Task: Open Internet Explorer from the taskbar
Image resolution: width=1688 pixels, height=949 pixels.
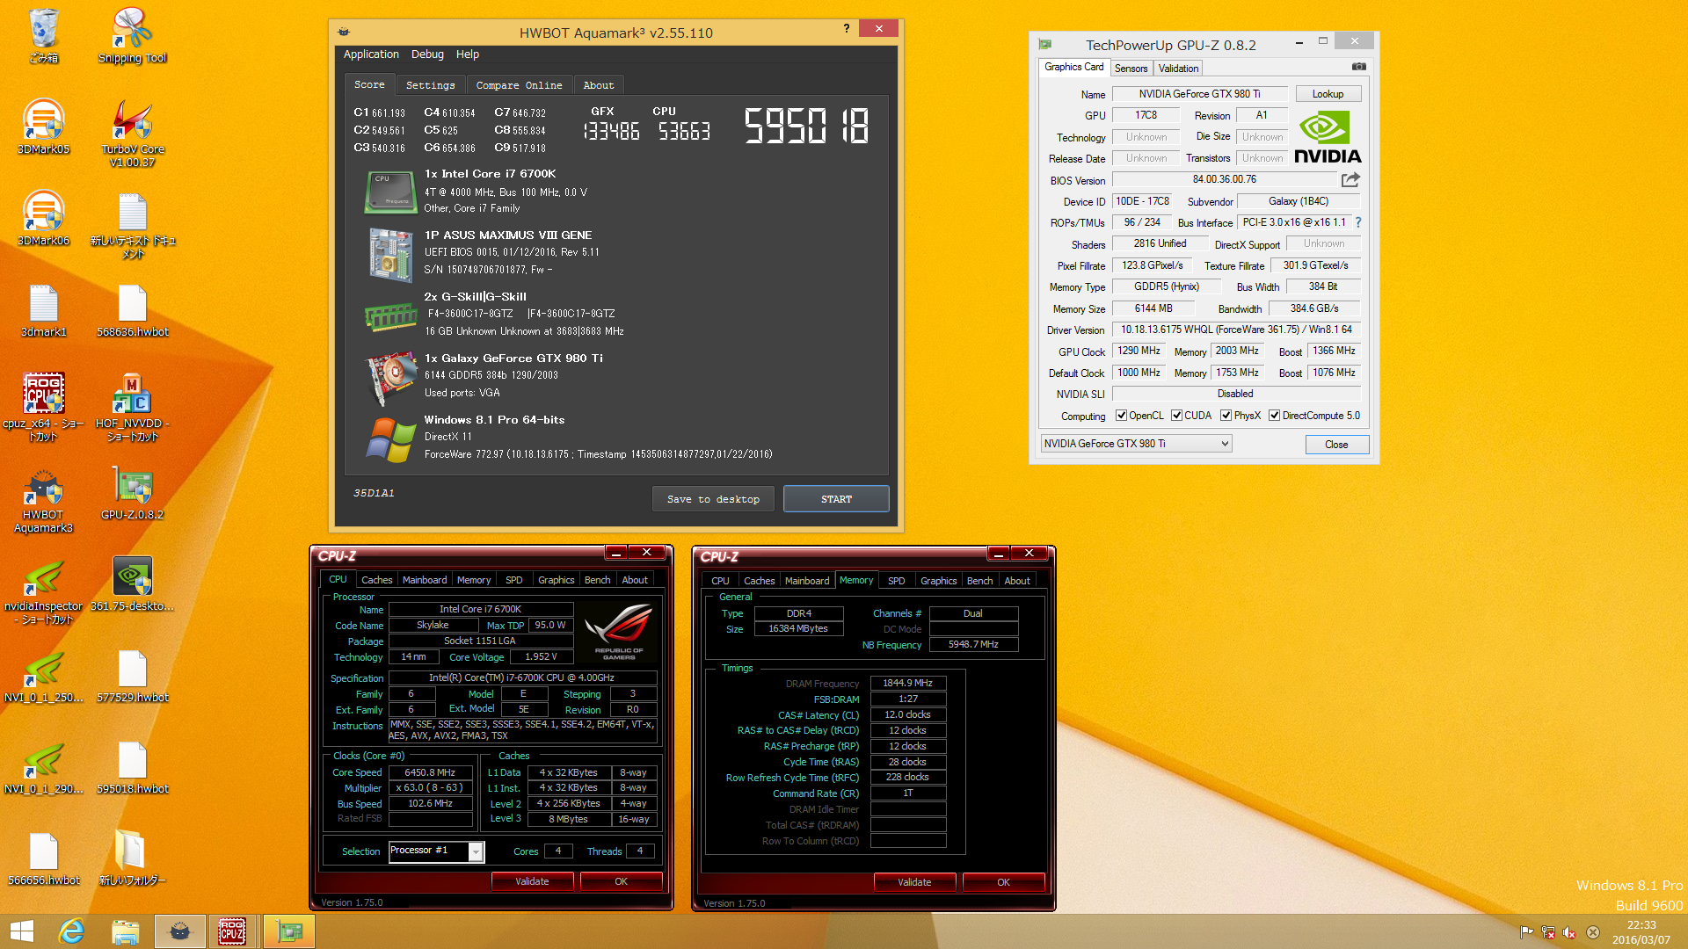Action: [71, 931]
